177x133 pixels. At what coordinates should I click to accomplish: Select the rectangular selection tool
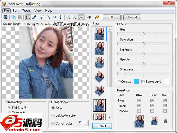(28, 17)
